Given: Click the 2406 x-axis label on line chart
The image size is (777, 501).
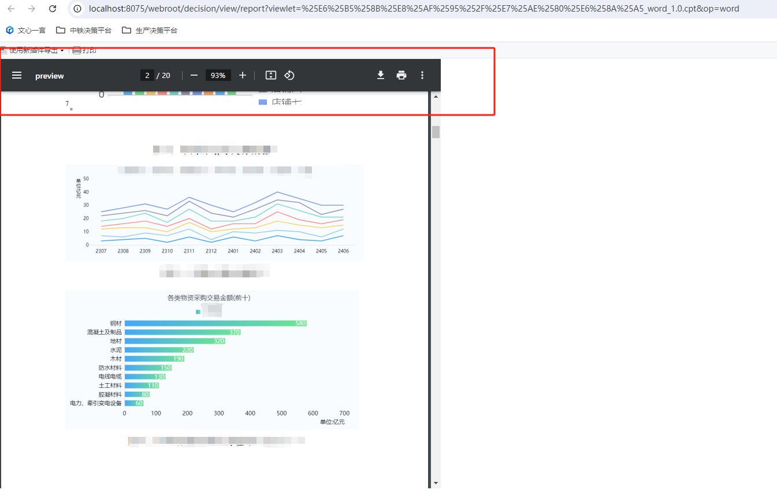Looking at the screenshot, I should pos(343,251).
